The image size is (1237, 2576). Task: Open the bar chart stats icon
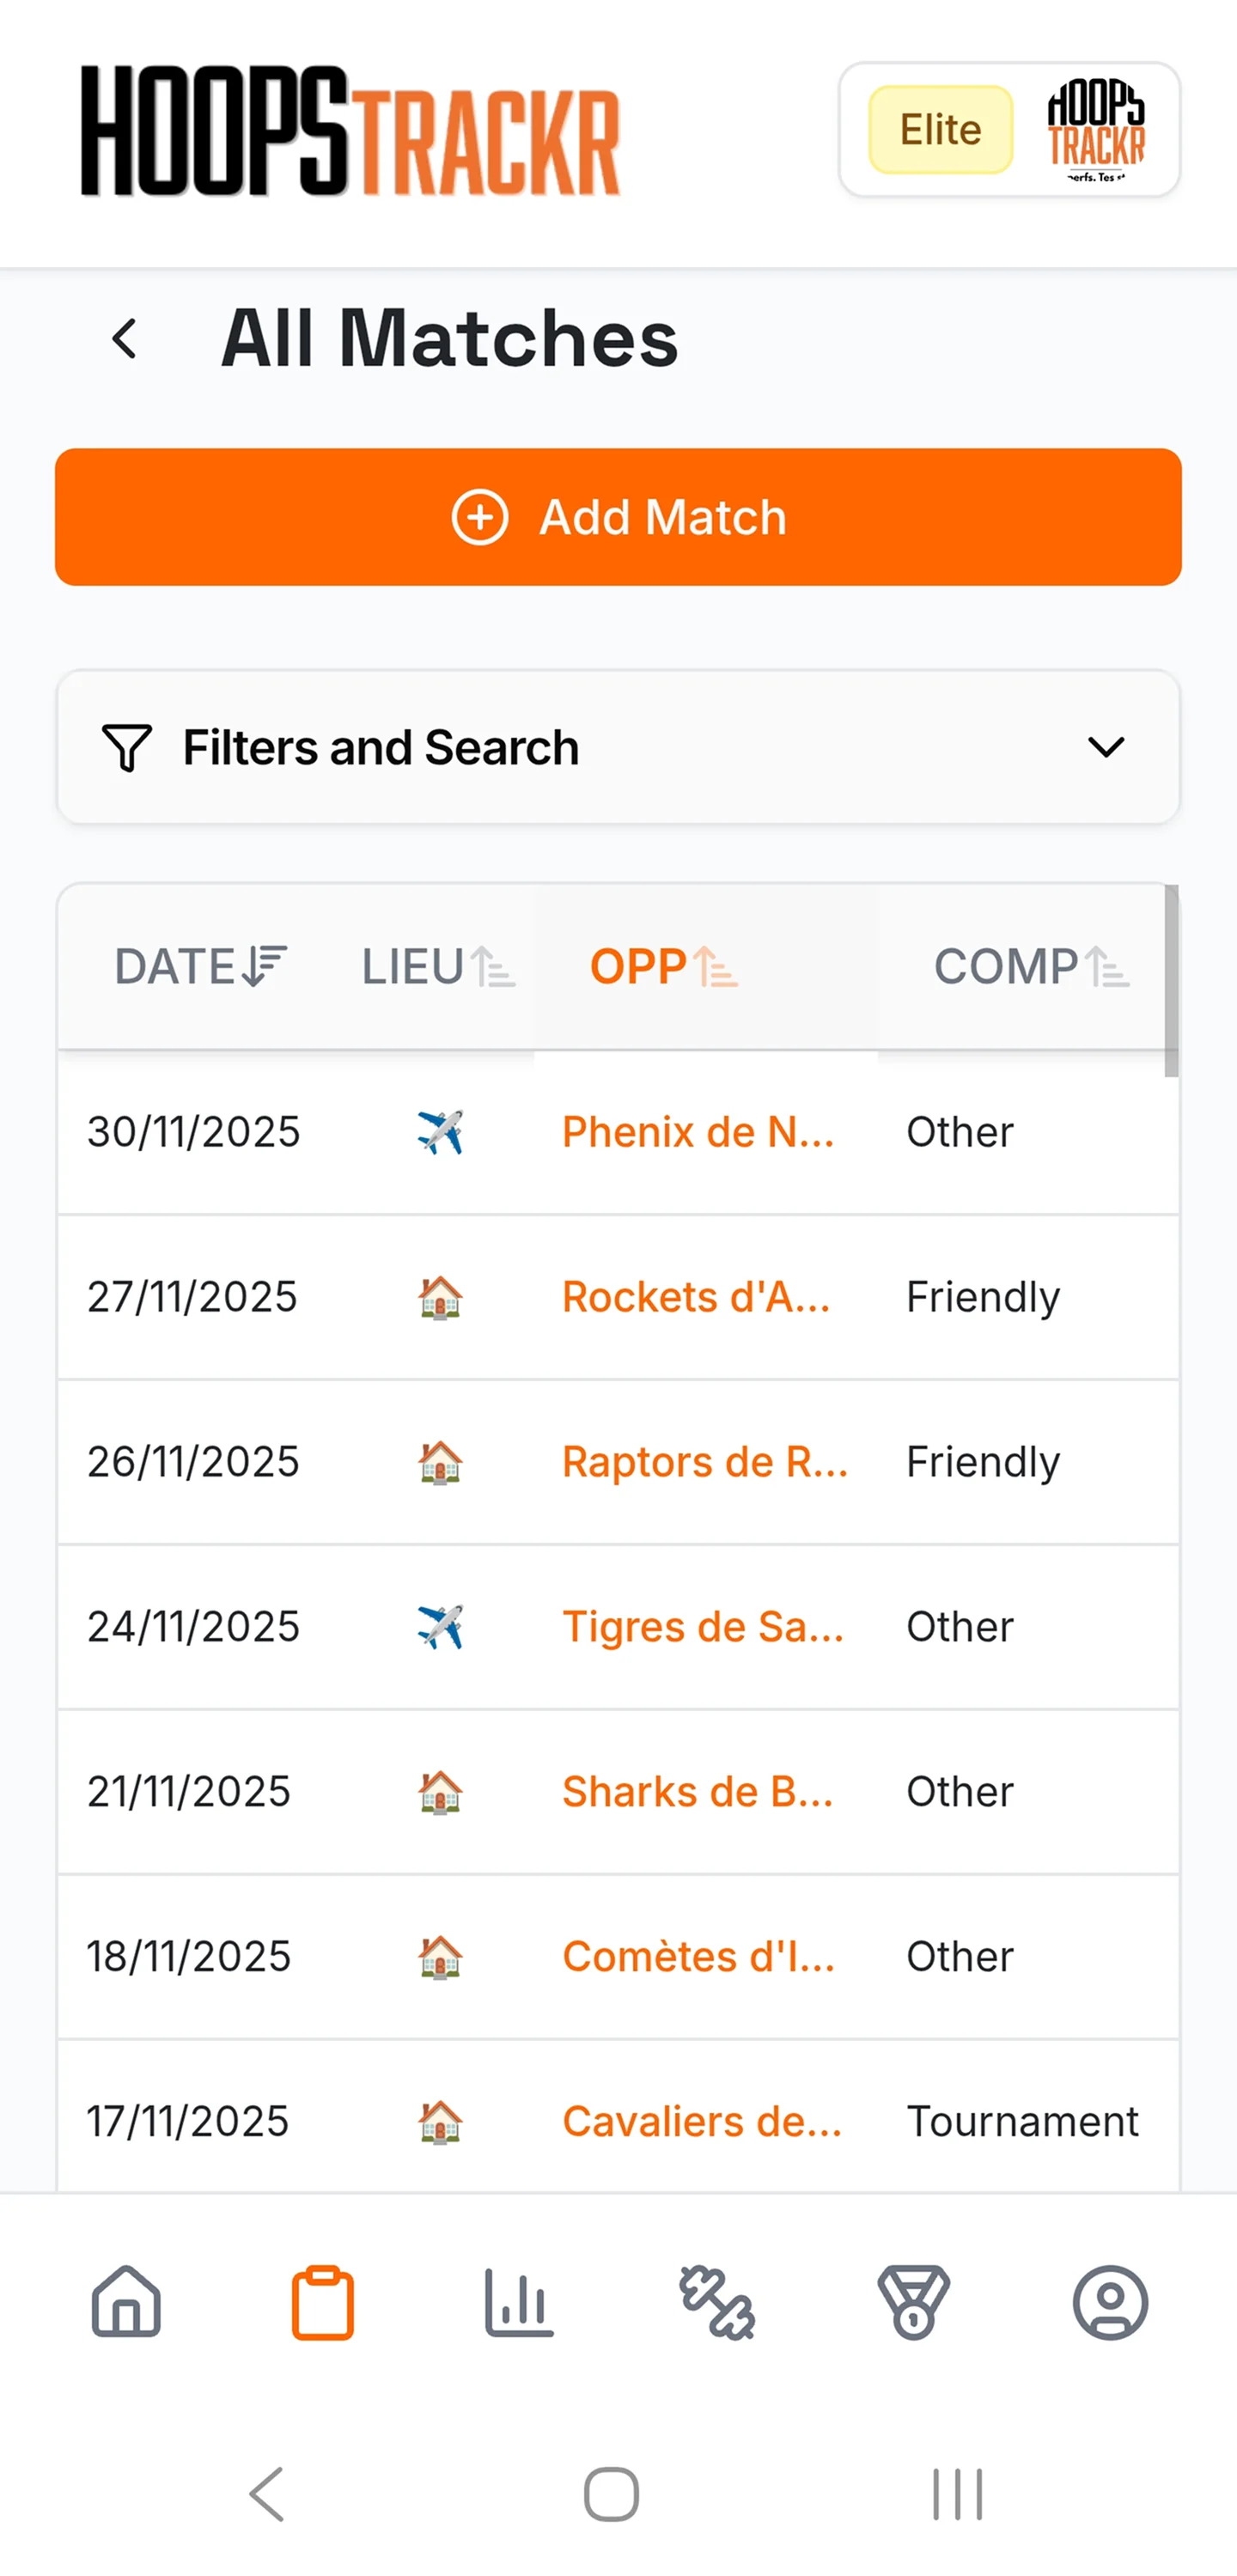coord(520,2301)
